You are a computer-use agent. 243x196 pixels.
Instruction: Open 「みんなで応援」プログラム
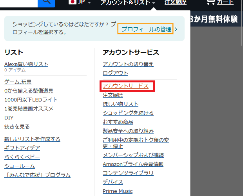(37, 175)
